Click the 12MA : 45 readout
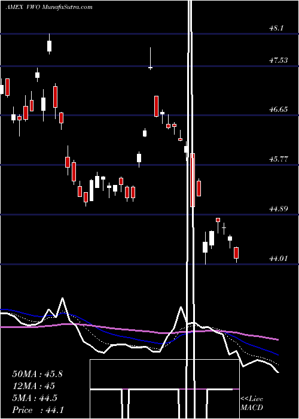This screenshot has height=419, width=299. 33,386
